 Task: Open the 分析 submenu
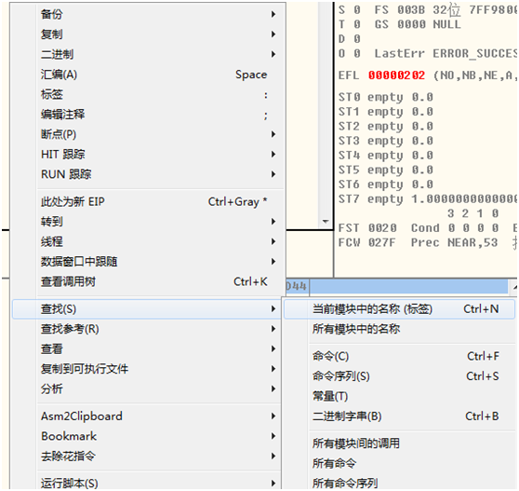pyautogui.click(x=147, y=389)
